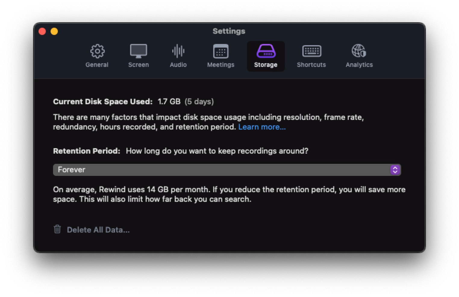Minimize the Settings window with yellow button
Screen dimensions: 459x297
54,31
